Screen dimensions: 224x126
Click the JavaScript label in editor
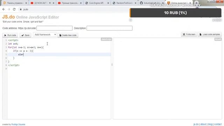pos(106,39)
